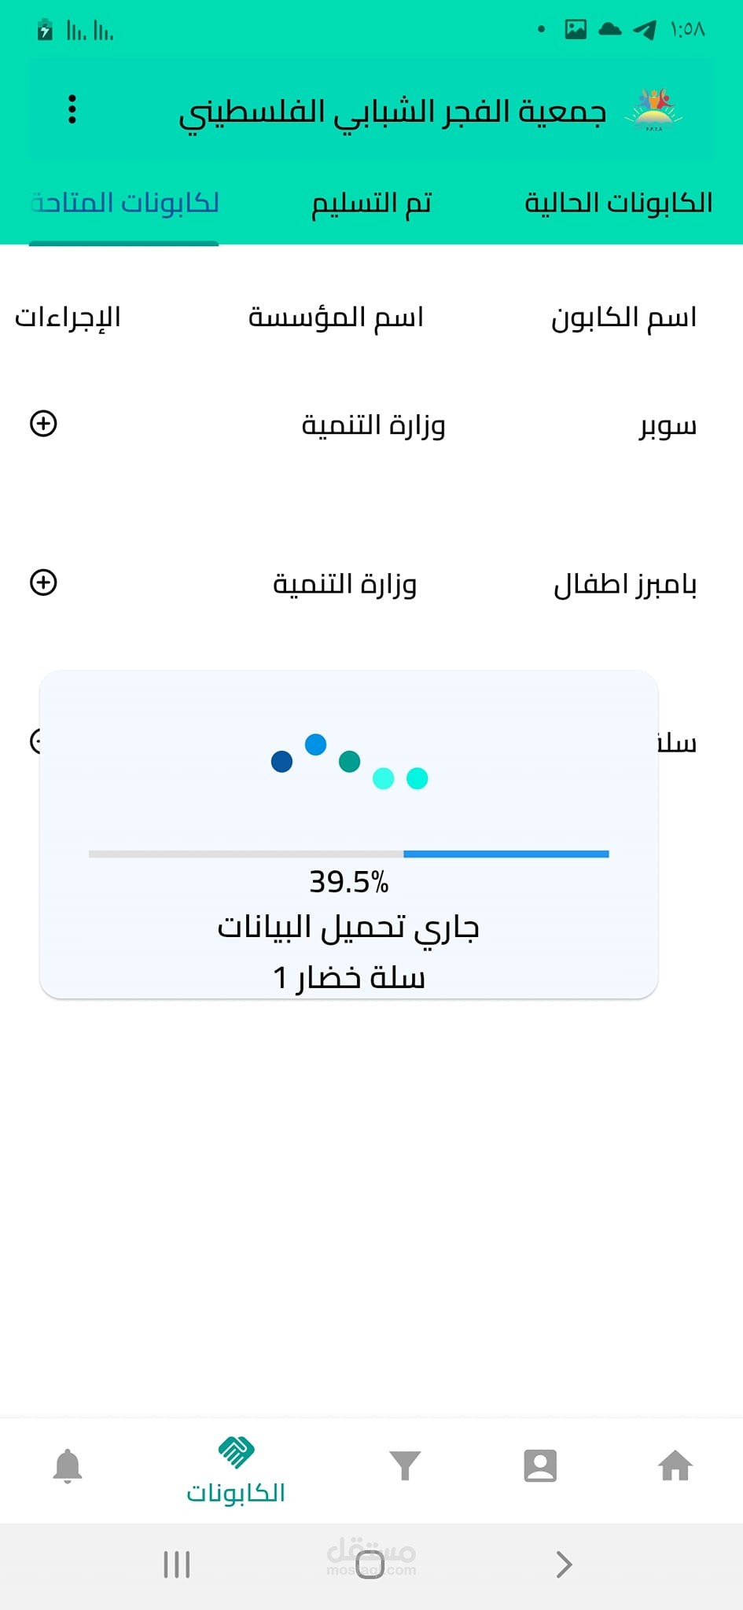Tap the animated loading dots indicator

[x=349, y=762]
